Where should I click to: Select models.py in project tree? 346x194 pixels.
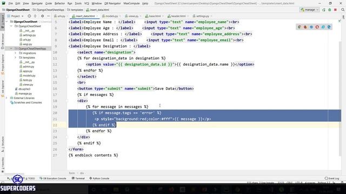29,75
